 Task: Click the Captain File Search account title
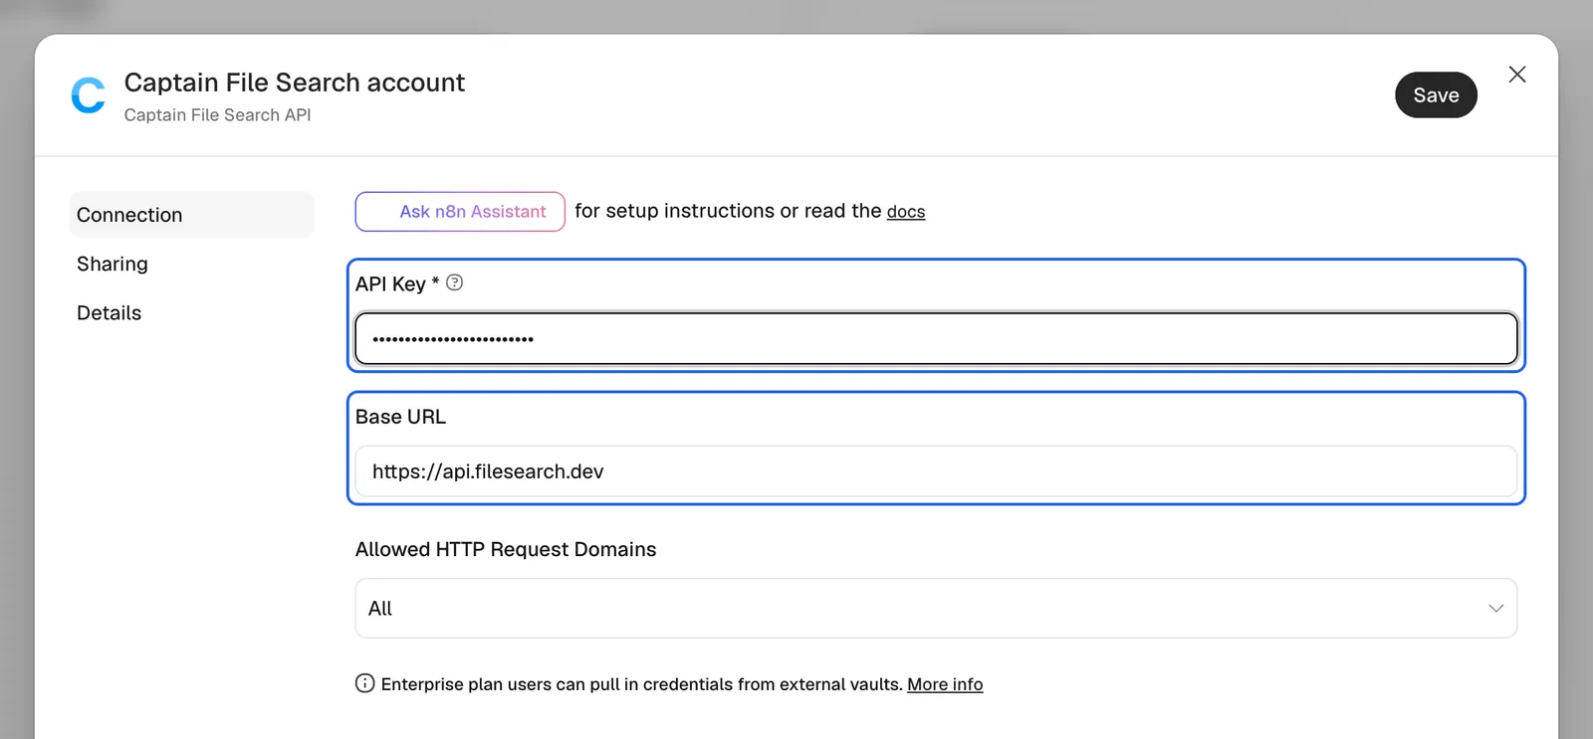[295, 83]
